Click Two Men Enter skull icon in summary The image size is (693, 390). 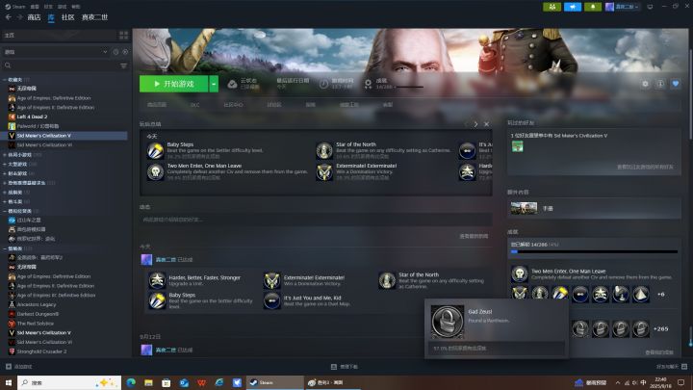point(155,171)
